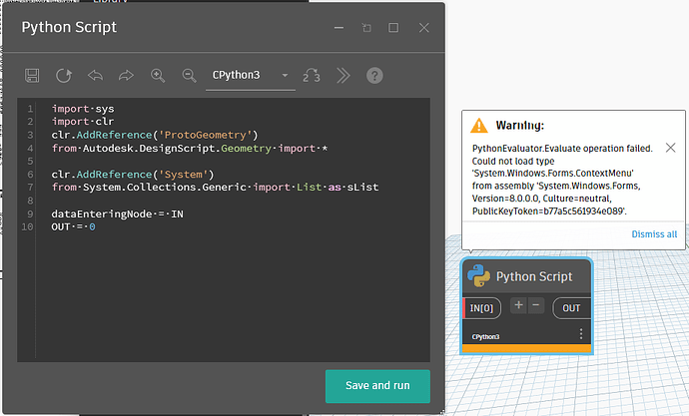Click the 'import clr' code line
The image size is (689, 416).
(x=83, y=122)
